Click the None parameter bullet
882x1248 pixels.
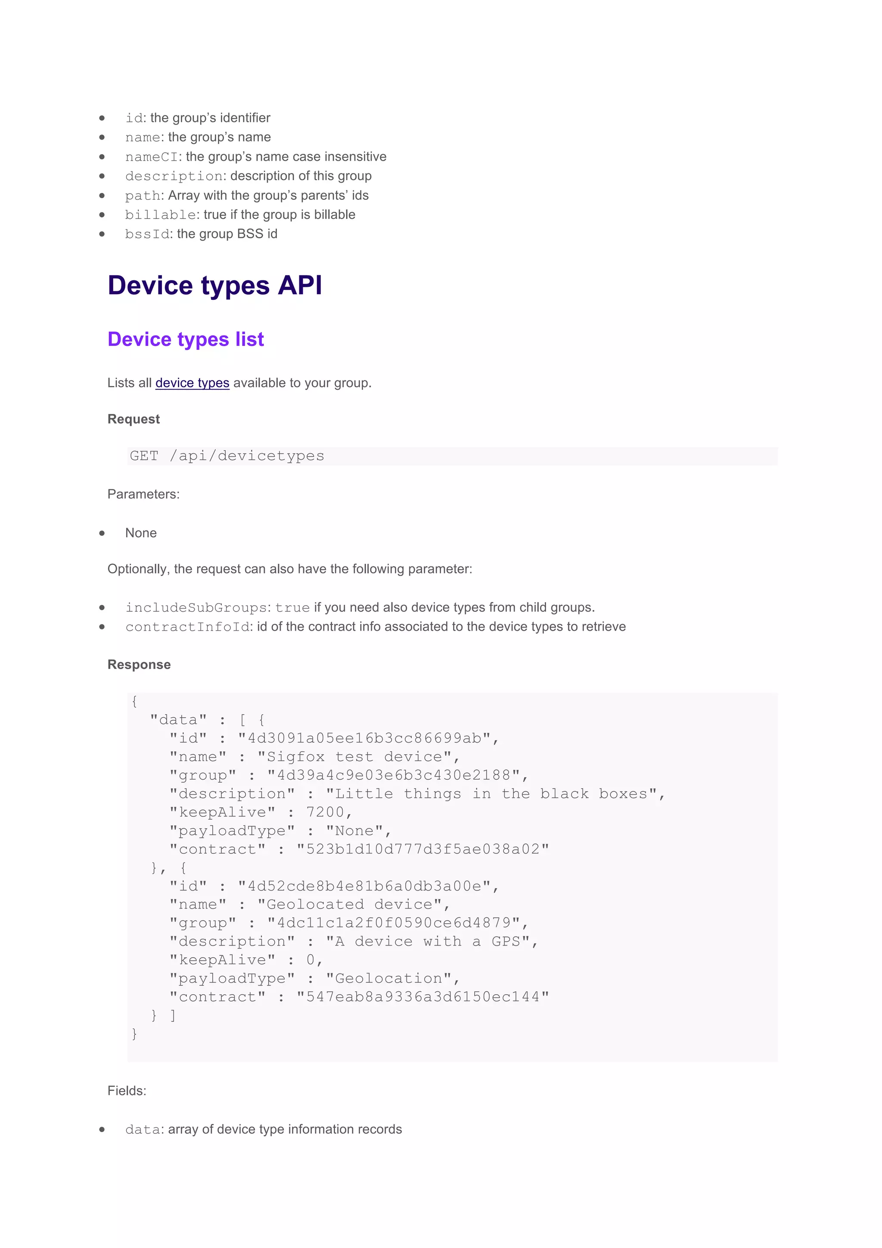click(x=141, y=533)
